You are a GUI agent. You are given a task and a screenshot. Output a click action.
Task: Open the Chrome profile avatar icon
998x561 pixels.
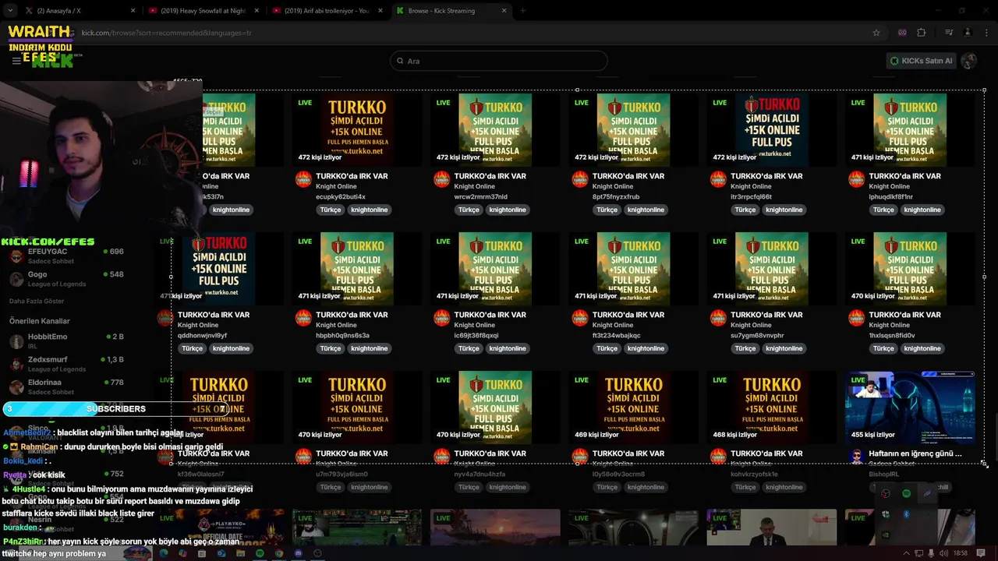(x=968, y=33)
